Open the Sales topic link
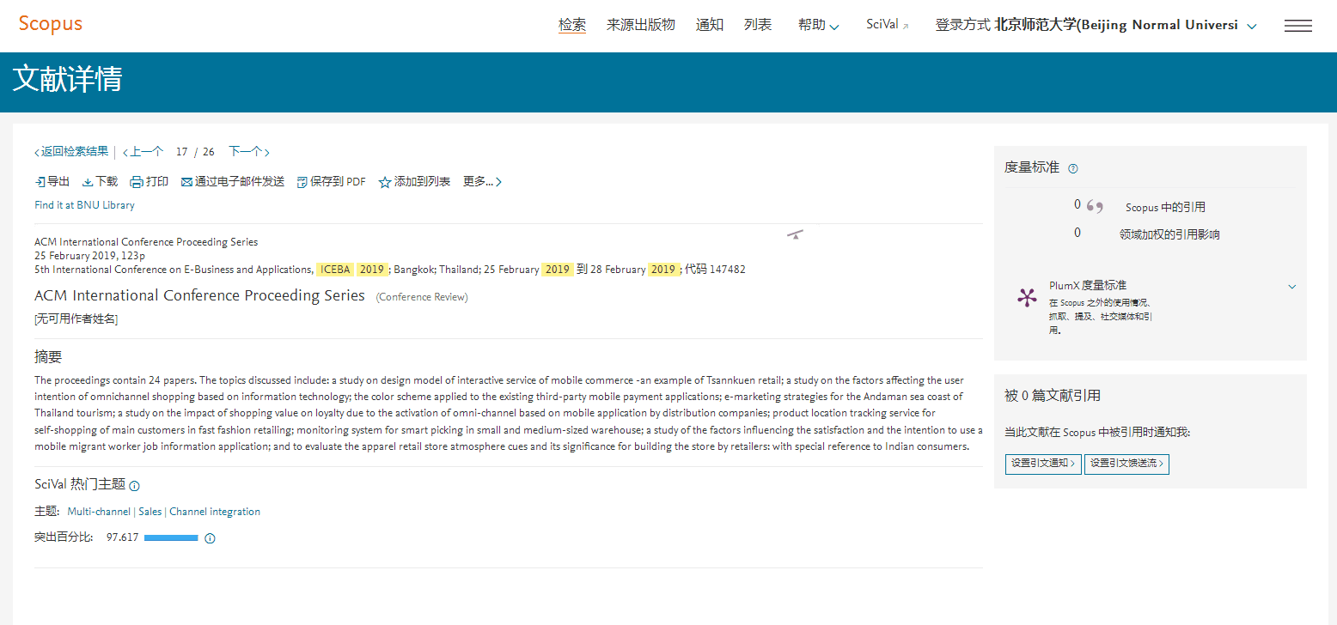 click(150, 512)
